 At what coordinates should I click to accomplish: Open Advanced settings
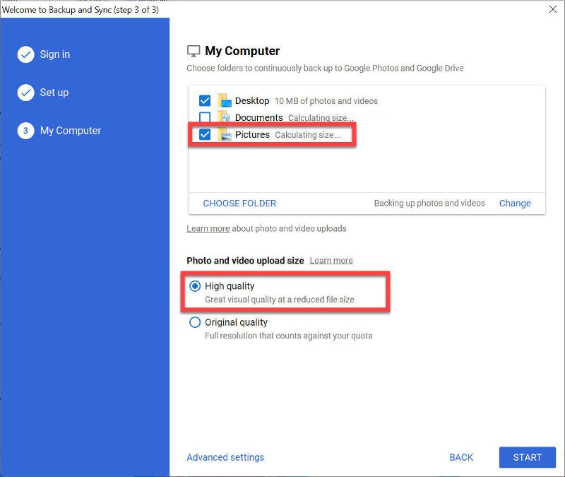click(225, 457)
